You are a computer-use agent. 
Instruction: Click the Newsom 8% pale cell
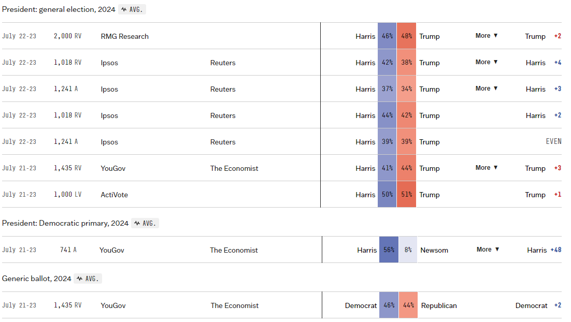[408, 250]
